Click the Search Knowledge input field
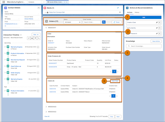Screen dimensions: 165x122 [x=144, y=46]
